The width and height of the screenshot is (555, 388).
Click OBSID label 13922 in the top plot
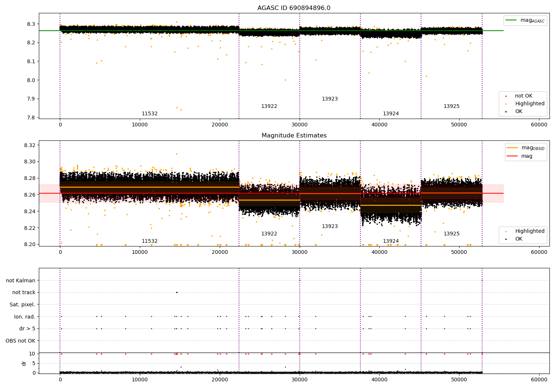pyautogui.click(x=269, y=106)
